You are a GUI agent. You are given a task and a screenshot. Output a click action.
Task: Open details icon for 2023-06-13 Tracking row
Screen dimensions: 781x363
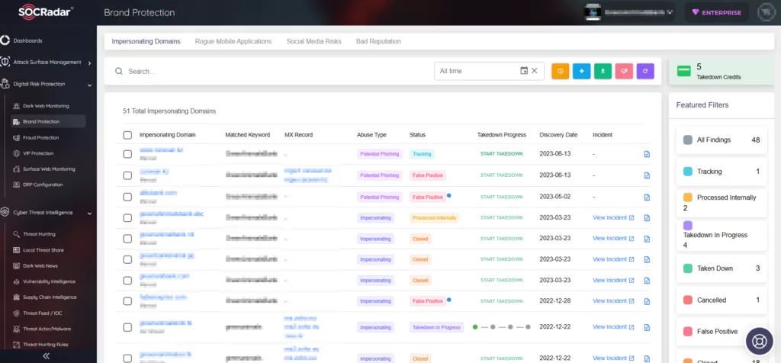click(647, 154)
